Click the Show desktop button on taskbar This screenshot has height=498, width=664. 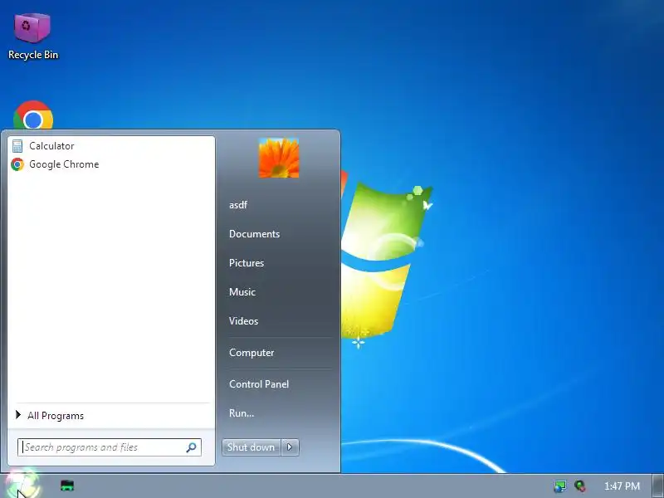(658, 486)
